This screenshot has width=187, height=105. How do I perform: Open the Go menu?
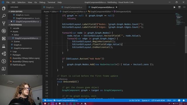point(36,2)
